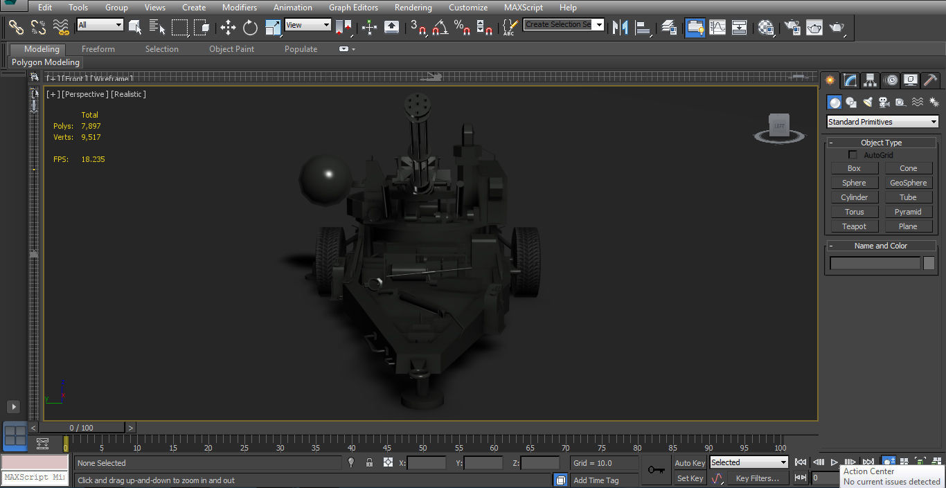
Task: Click the Use Pivot Point Center icon
Action: (x=343, y=28)
